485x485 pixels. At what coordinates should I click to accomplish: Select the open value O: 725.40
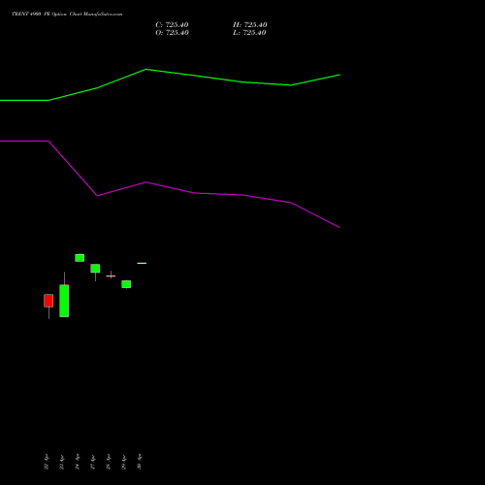click(172, 33)
